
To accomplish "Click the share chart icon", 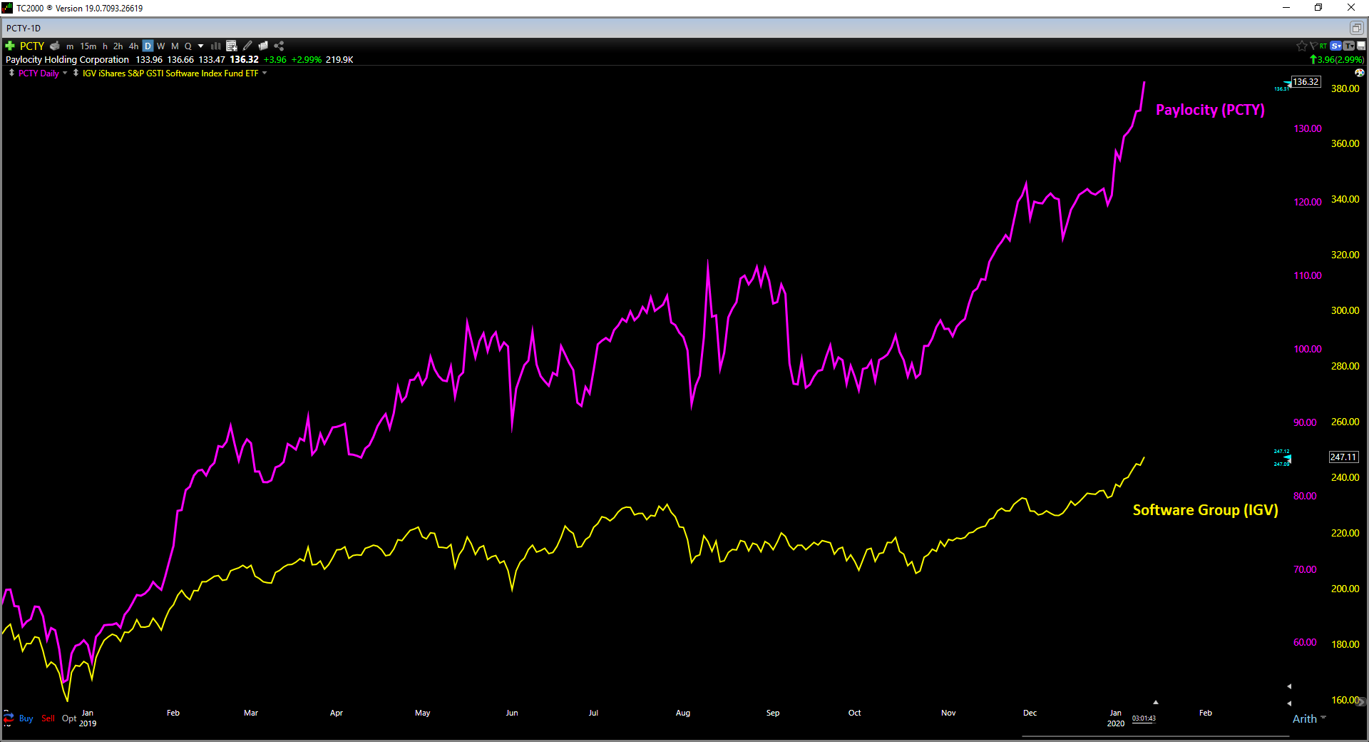I will pos(279,46).
